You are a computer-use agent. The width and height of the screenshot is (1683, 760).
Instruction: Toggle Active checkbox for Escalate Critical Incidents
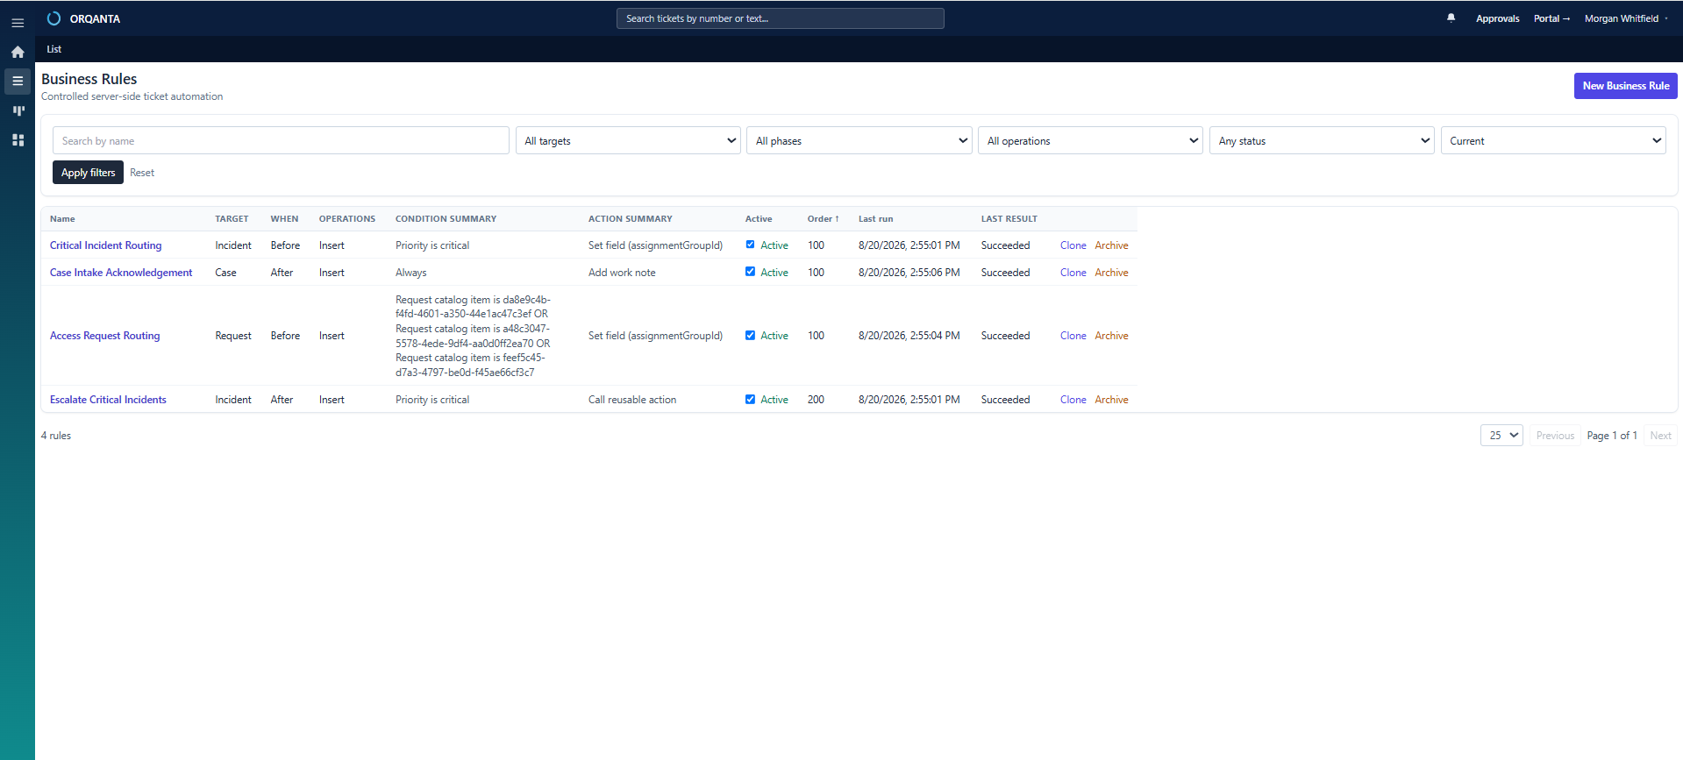click(750, 399)
